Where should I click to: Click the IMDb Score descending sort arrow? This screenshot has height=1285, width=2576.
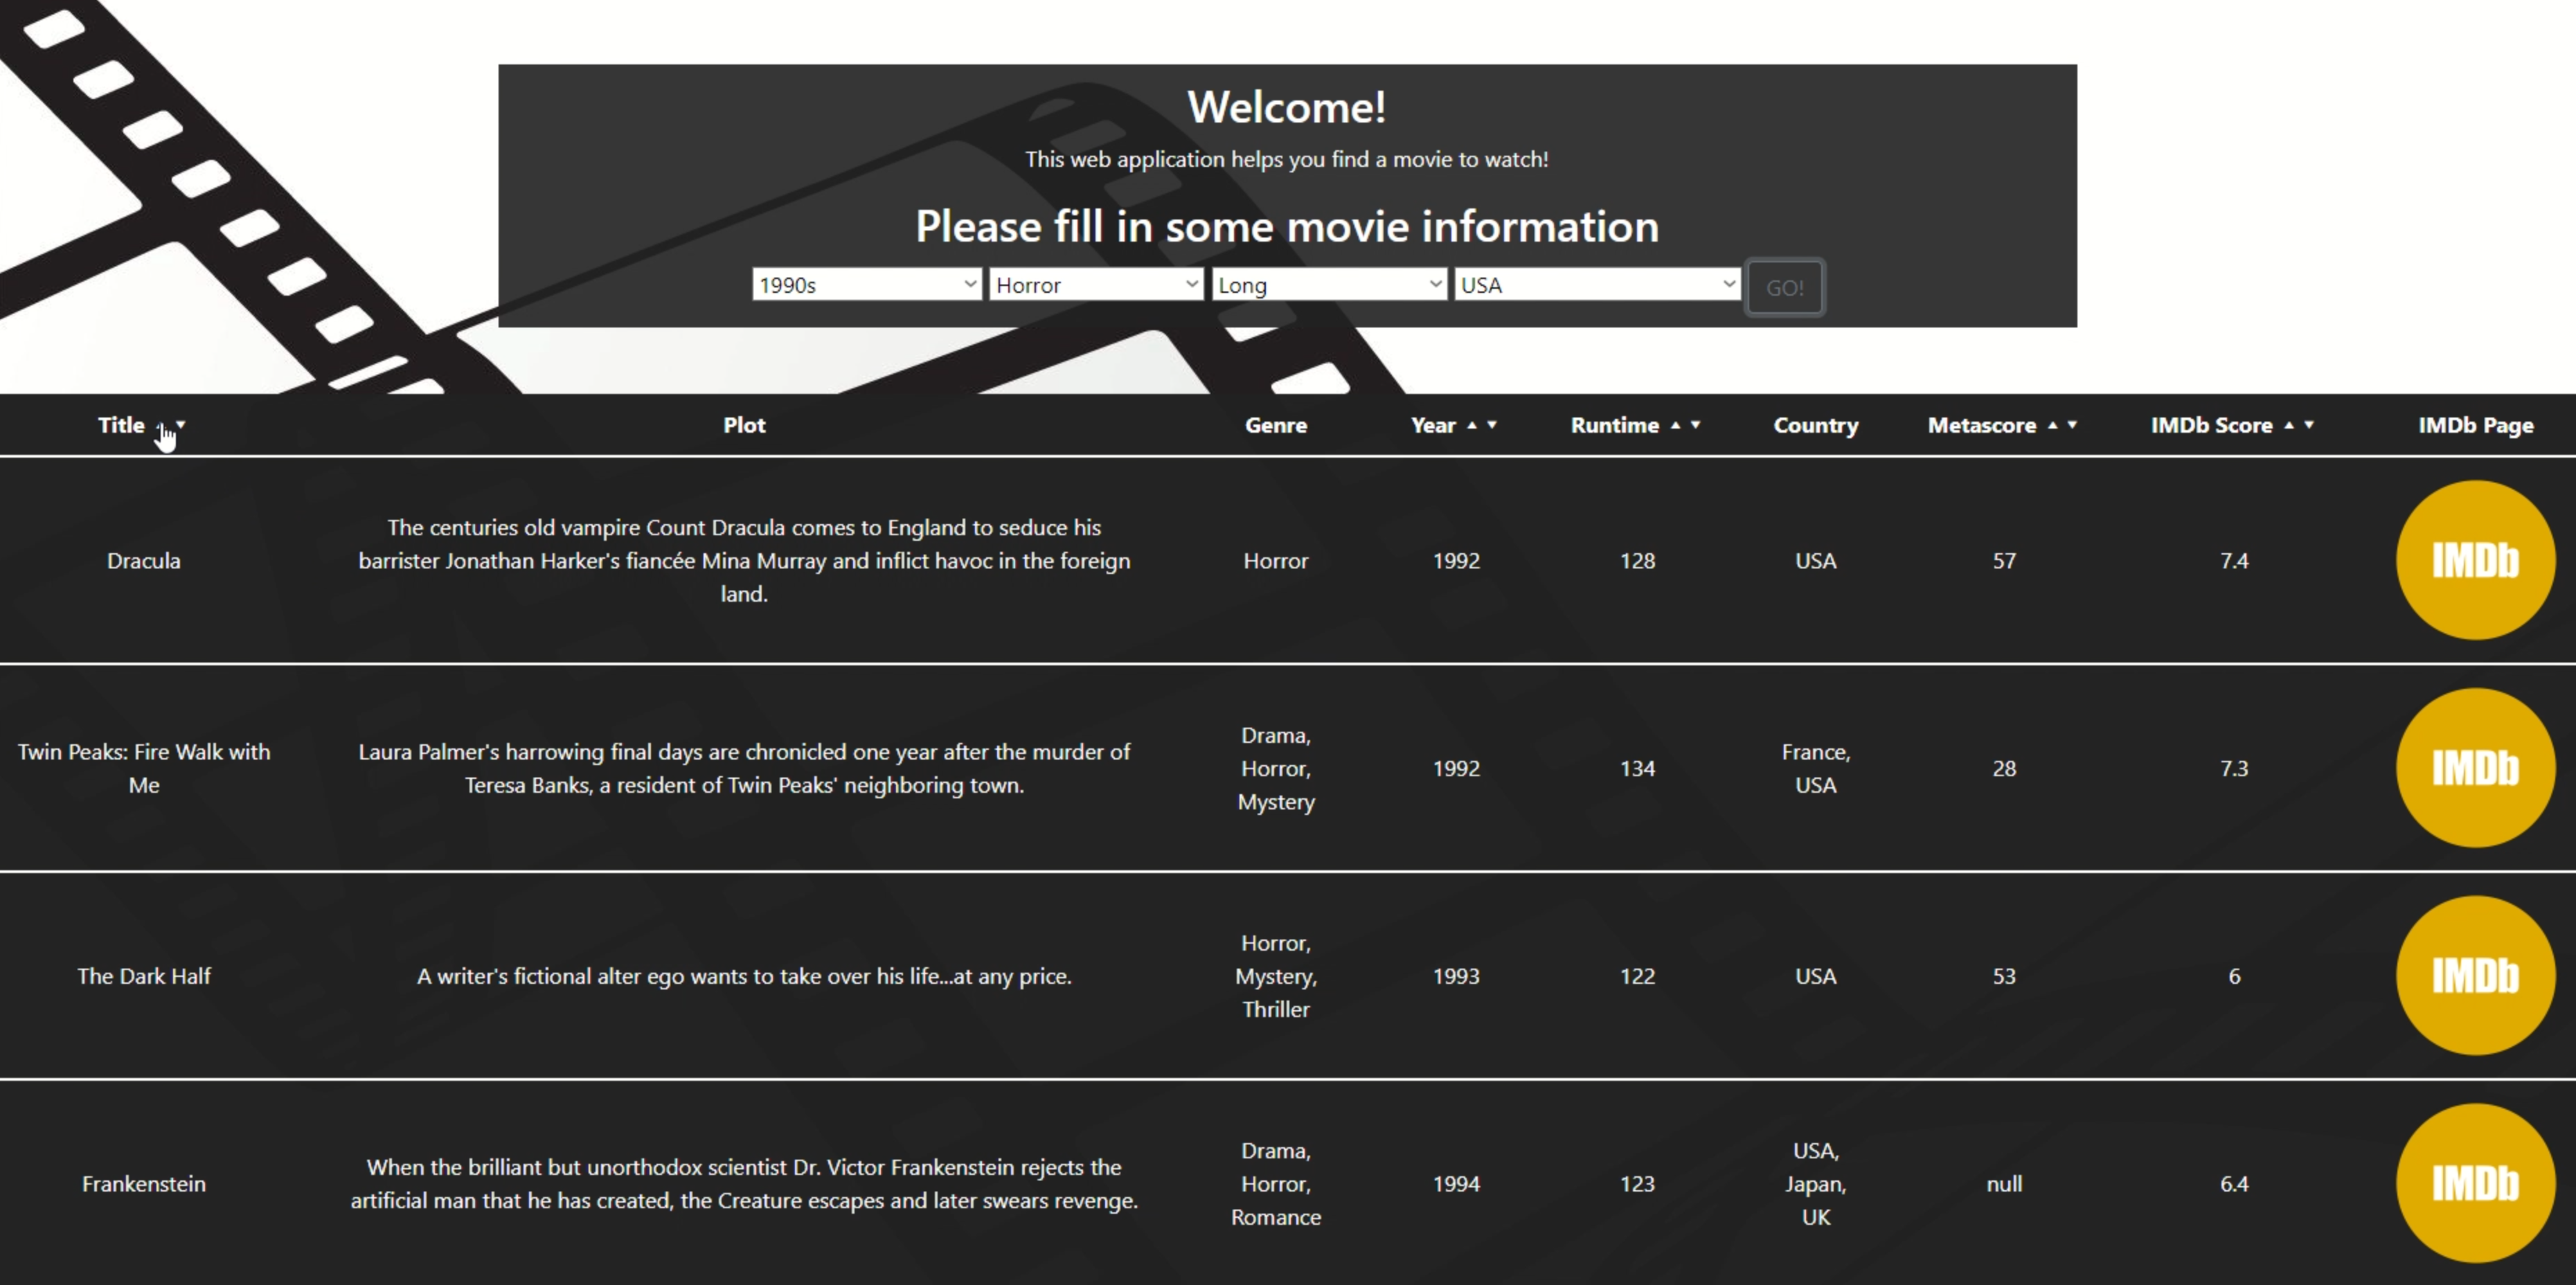click(x=2310, y=424)
